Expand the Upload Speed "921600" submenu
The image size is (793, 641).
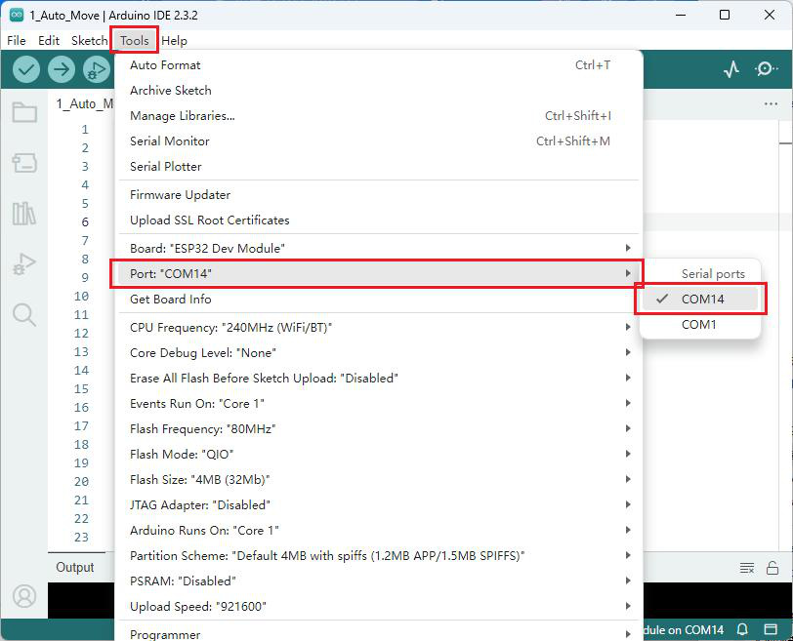379,606
